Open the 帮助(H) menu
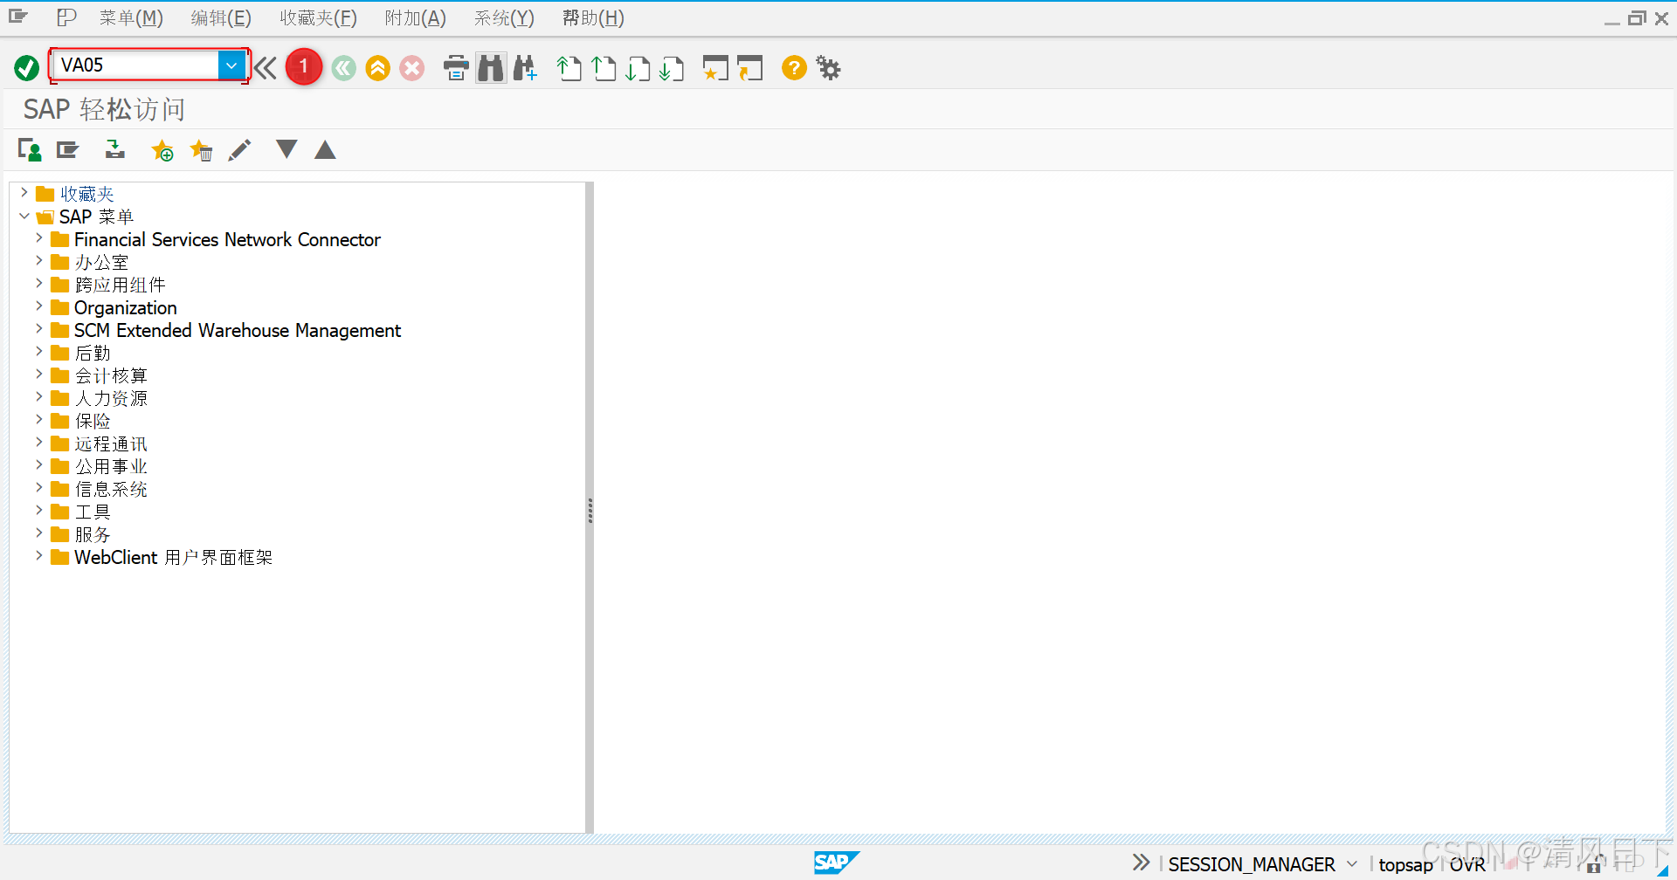The height and width of the screenshot is (880, 1677). coord(593,18)
